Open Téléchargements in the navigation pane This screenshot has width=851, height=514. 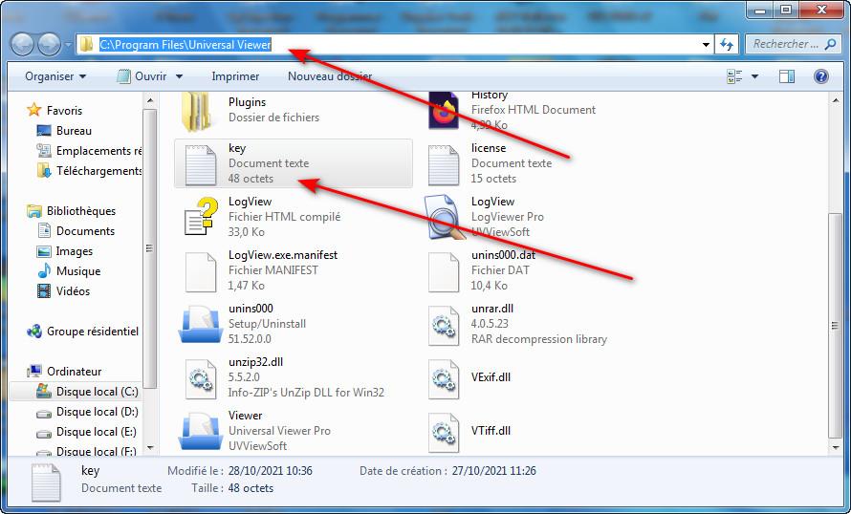(x=89, y=171)
